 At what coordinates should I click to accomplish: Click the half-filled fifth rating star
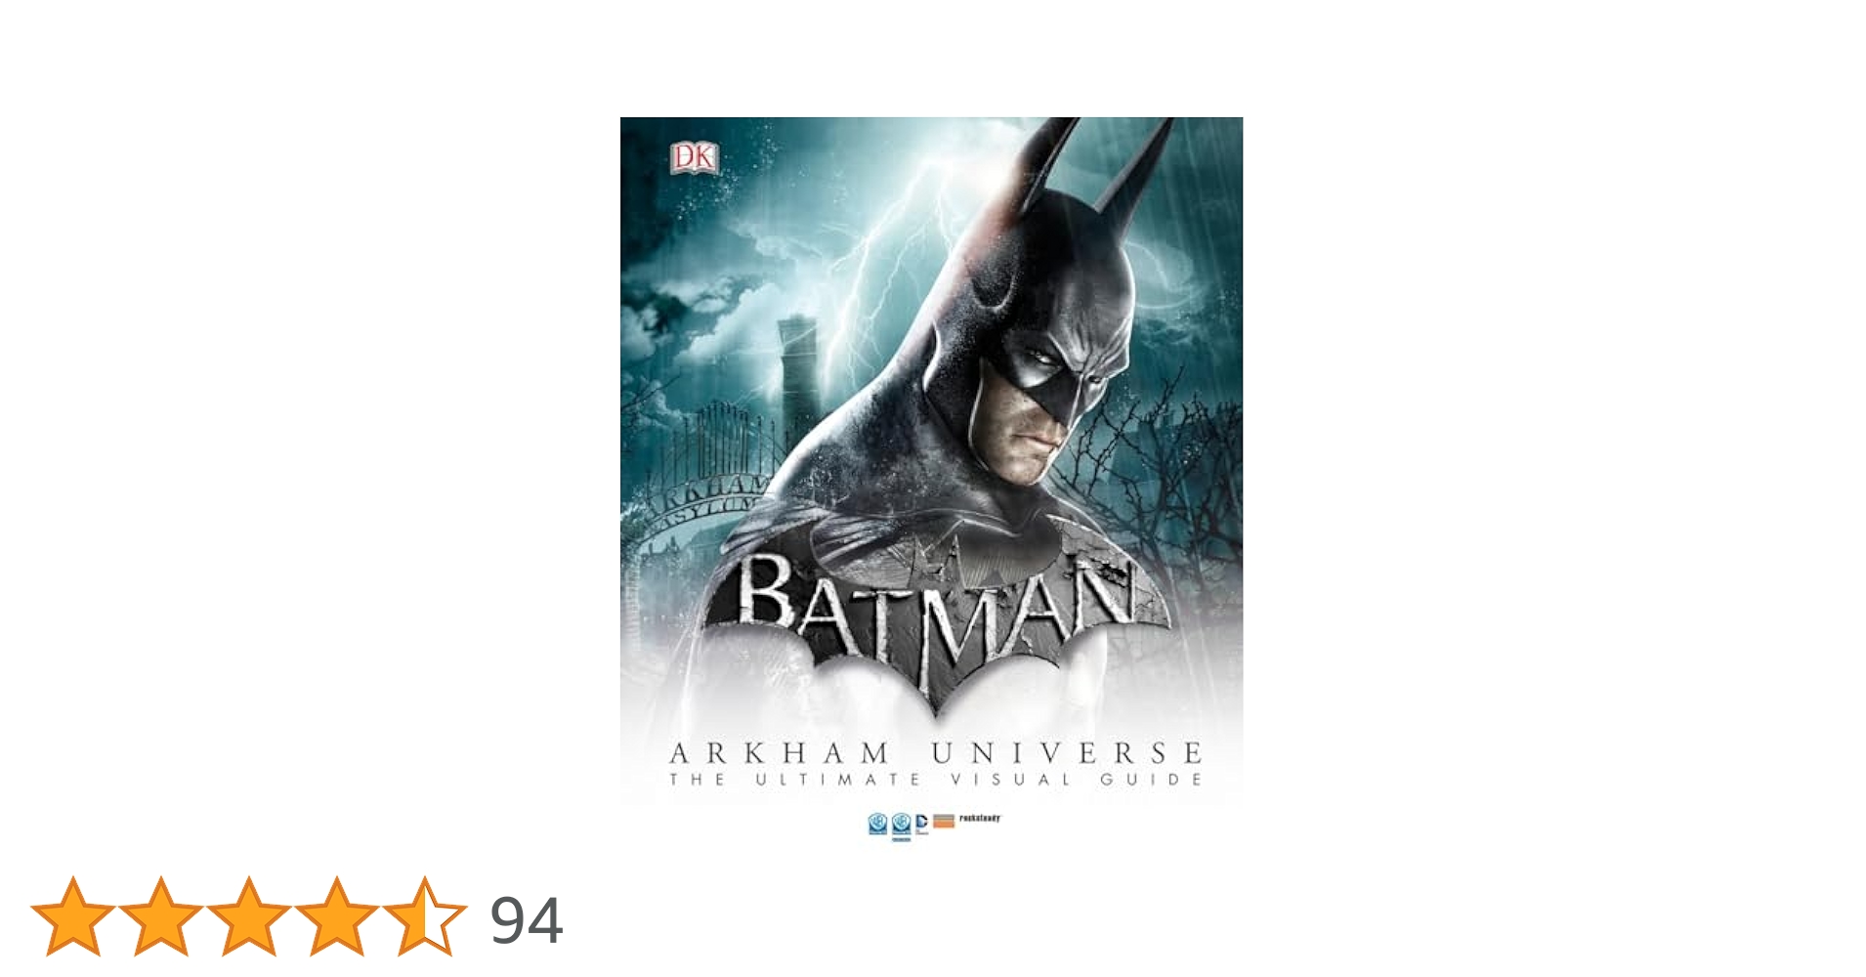(425, 916)
